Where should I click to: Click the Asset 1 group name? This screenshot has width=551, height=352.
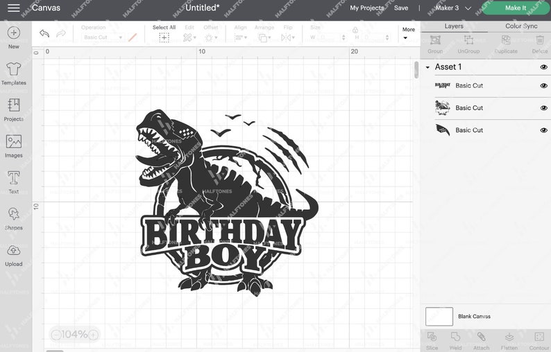(x=448, y=67)
